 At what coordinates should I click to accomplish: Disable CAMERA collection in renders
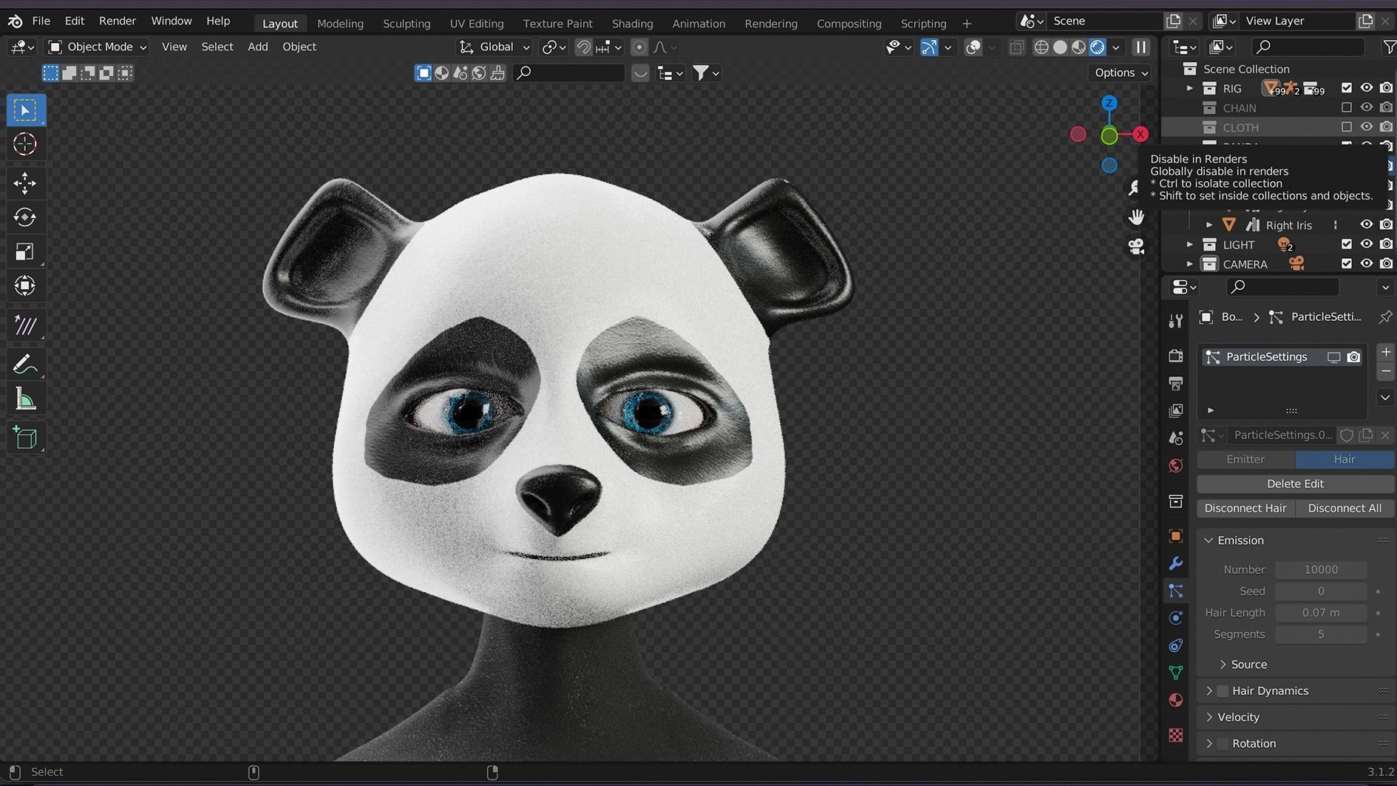[x=1386, y=264]
